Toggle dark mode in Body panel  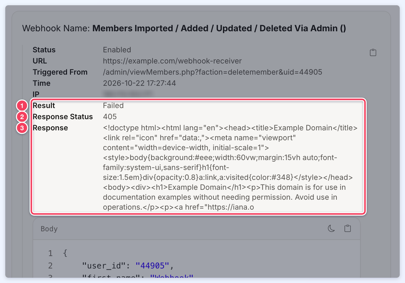coord(332,229)
